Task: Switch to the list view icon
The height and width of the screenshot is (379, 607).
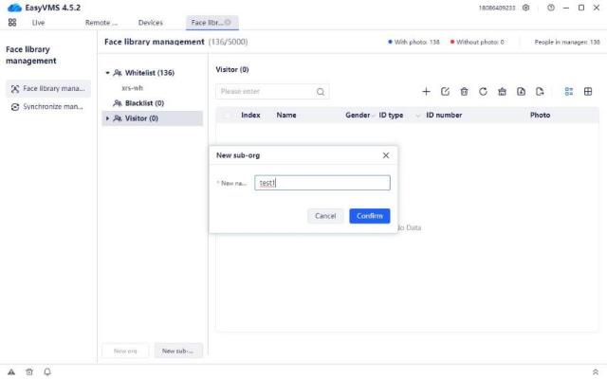Action: point(569,92)
